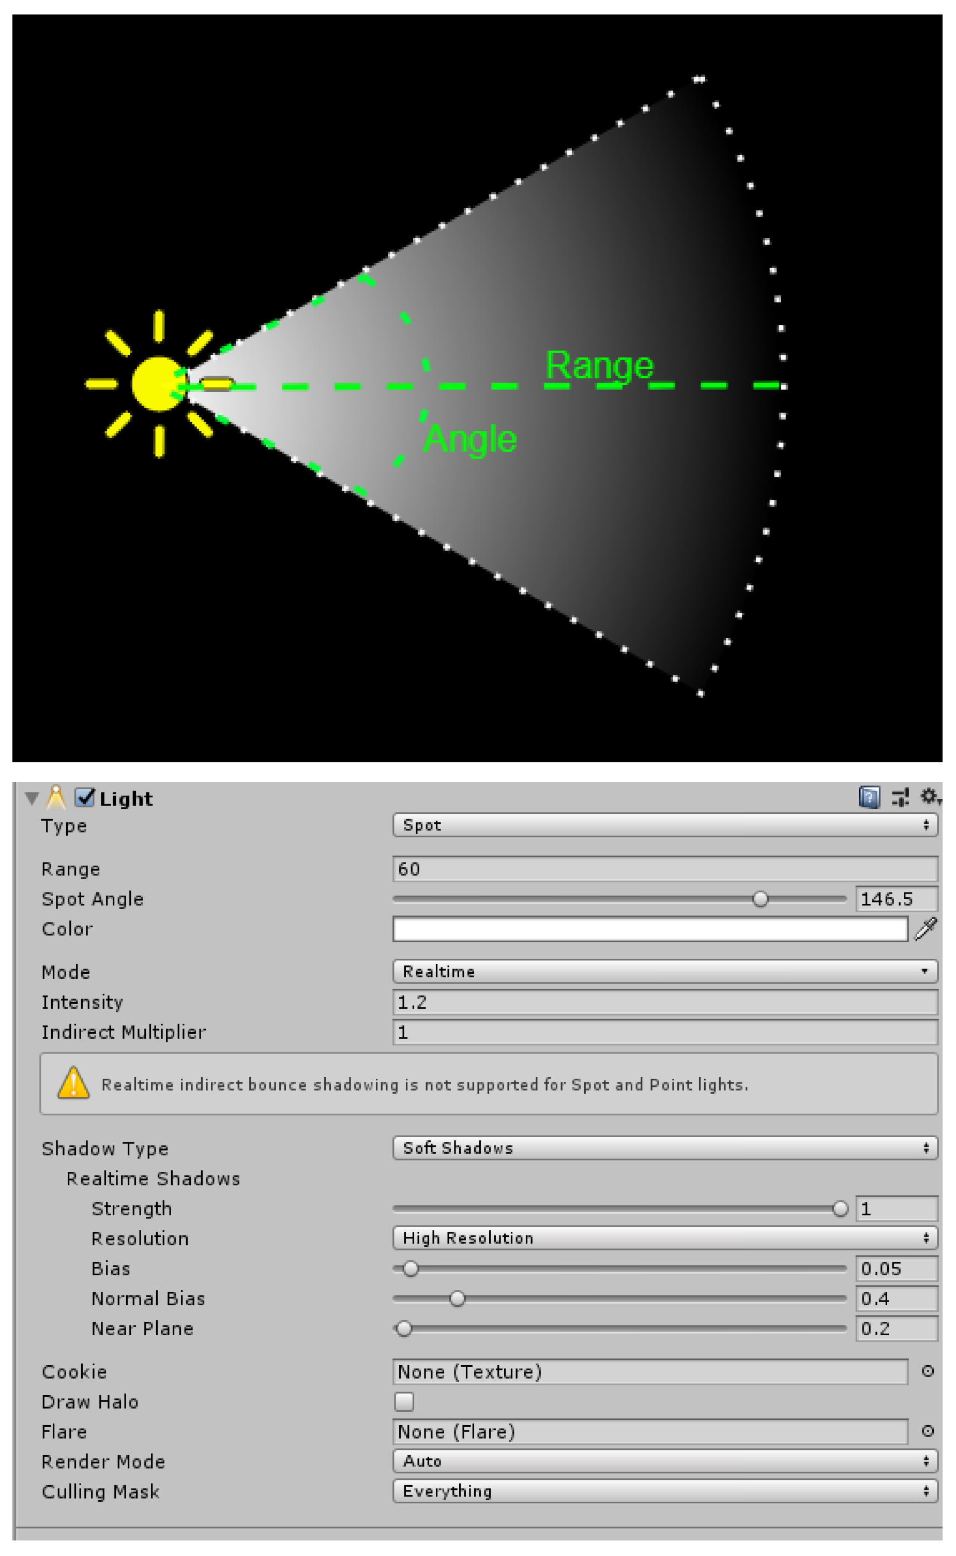Click the Range input field
Viewport: 956px width, 1556px height.
pos(664,869)
